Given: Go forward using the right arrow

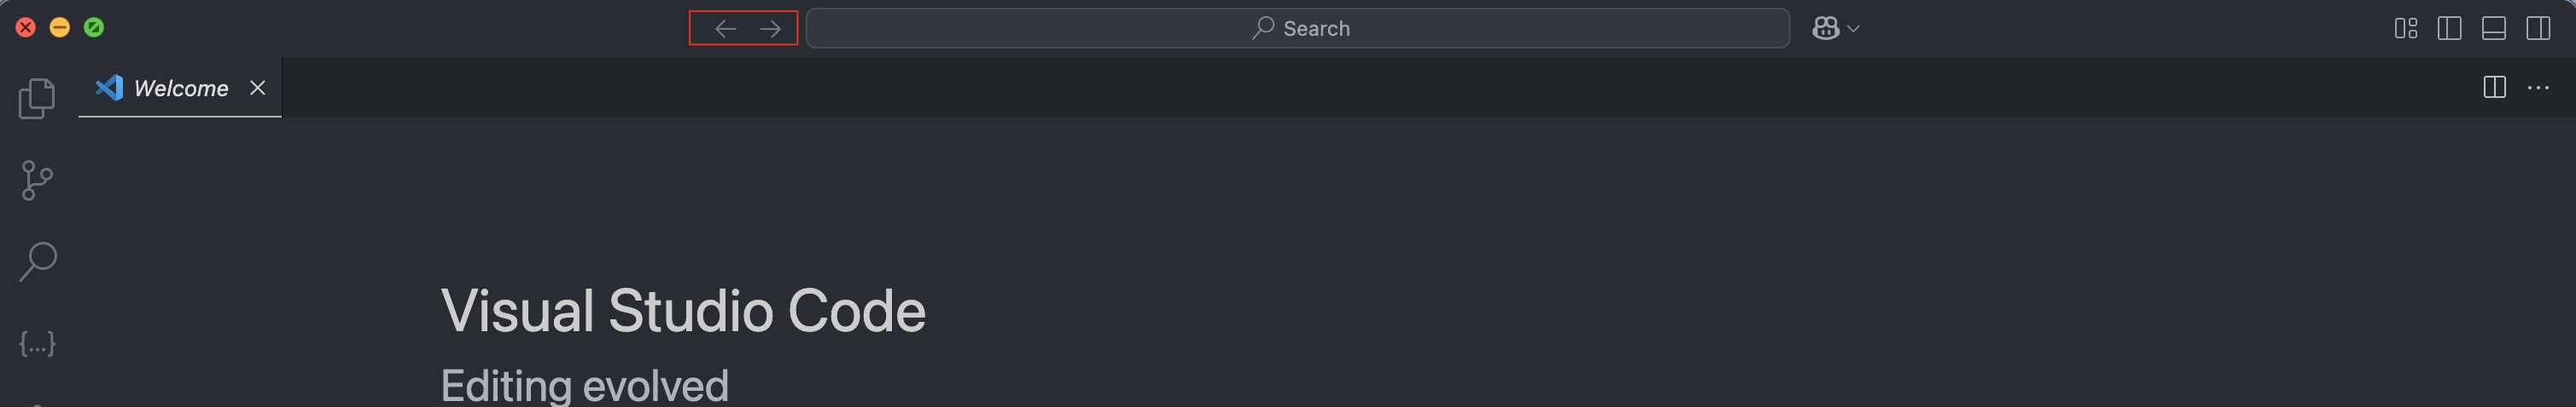Looking at the screenshot, I should 770,29.
